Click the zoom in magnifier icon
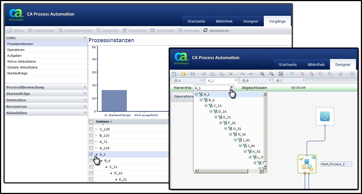Viewport: 362px width, 194px height. click(262, 74)
